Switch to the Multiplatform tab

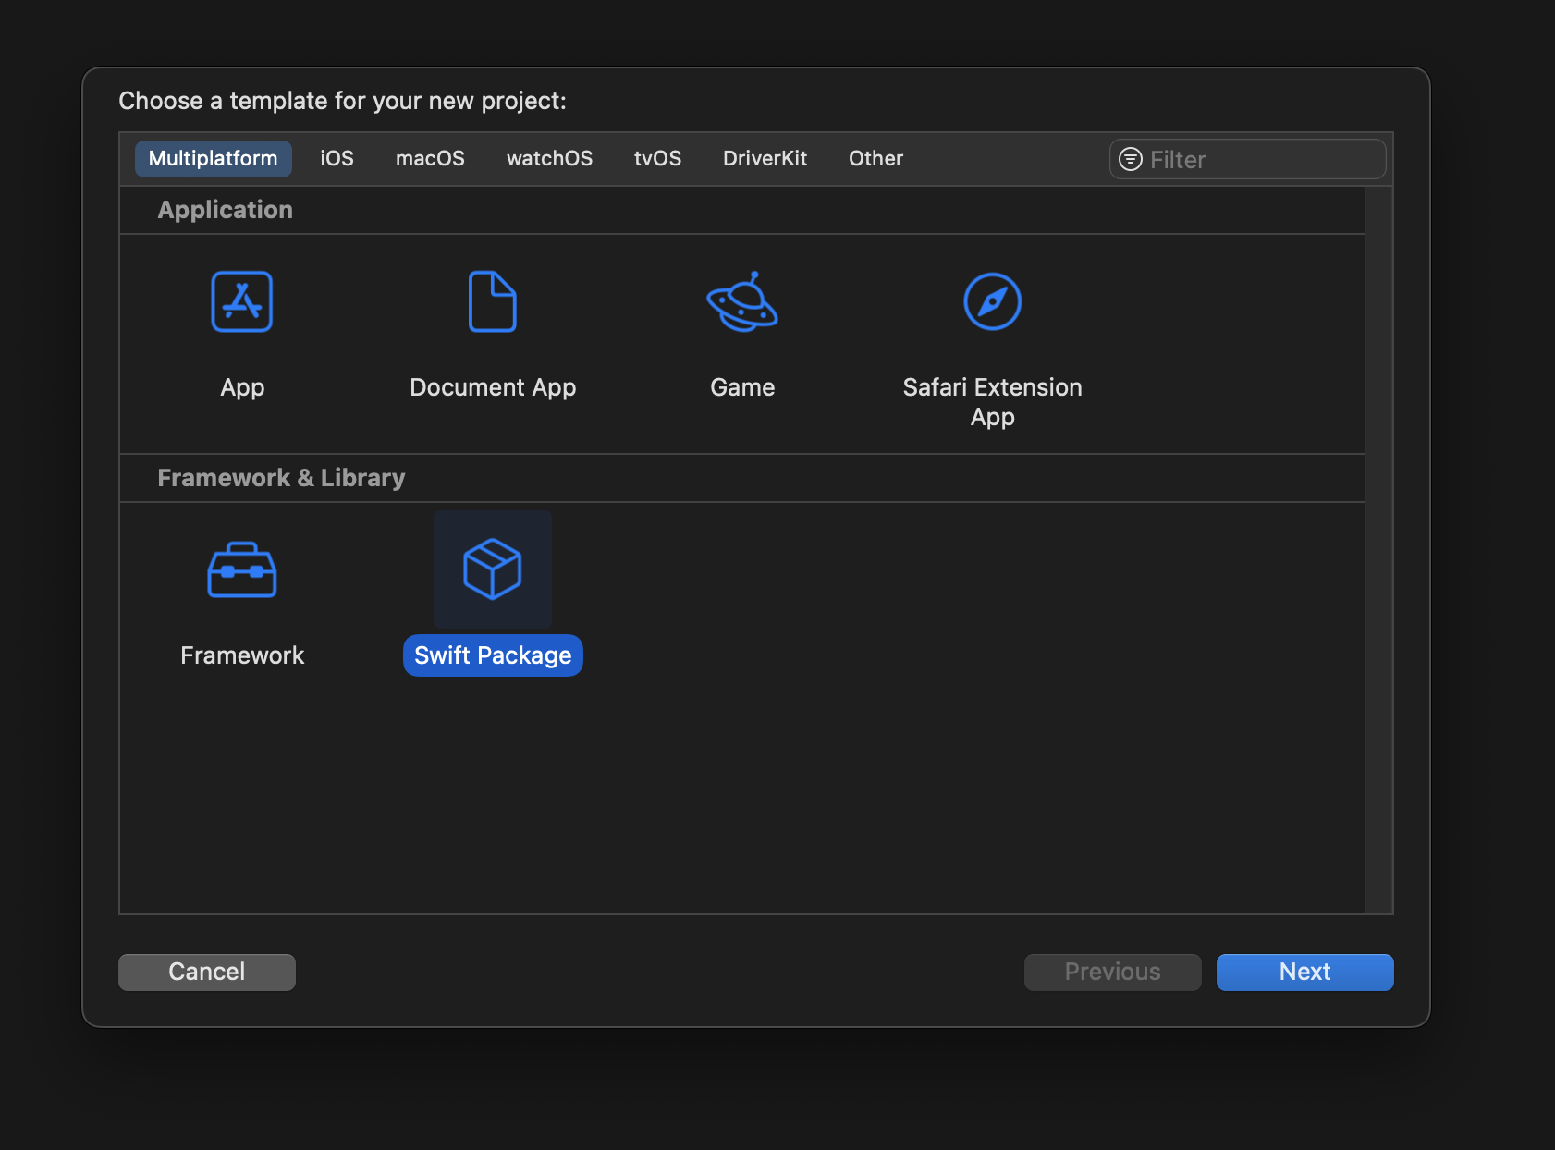(214, 158)
